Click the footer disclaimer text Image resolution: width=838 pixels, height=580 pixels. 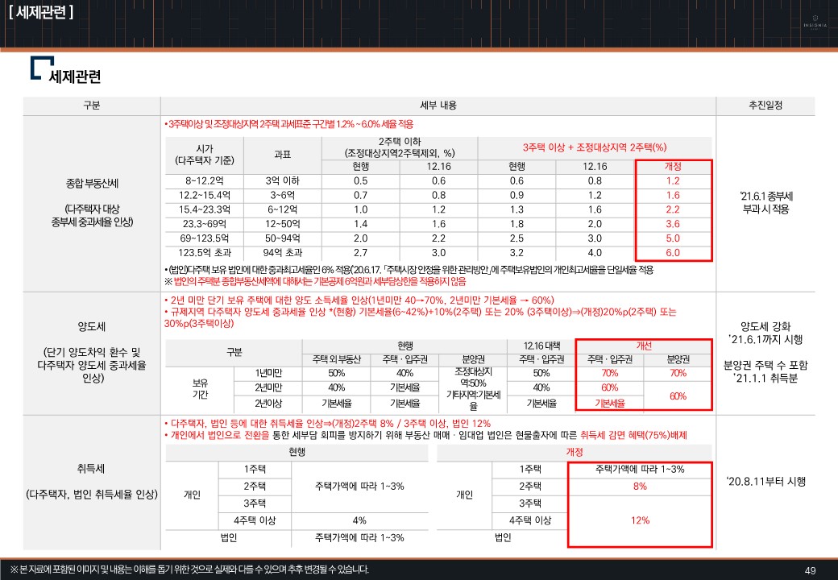pos(189,570)
